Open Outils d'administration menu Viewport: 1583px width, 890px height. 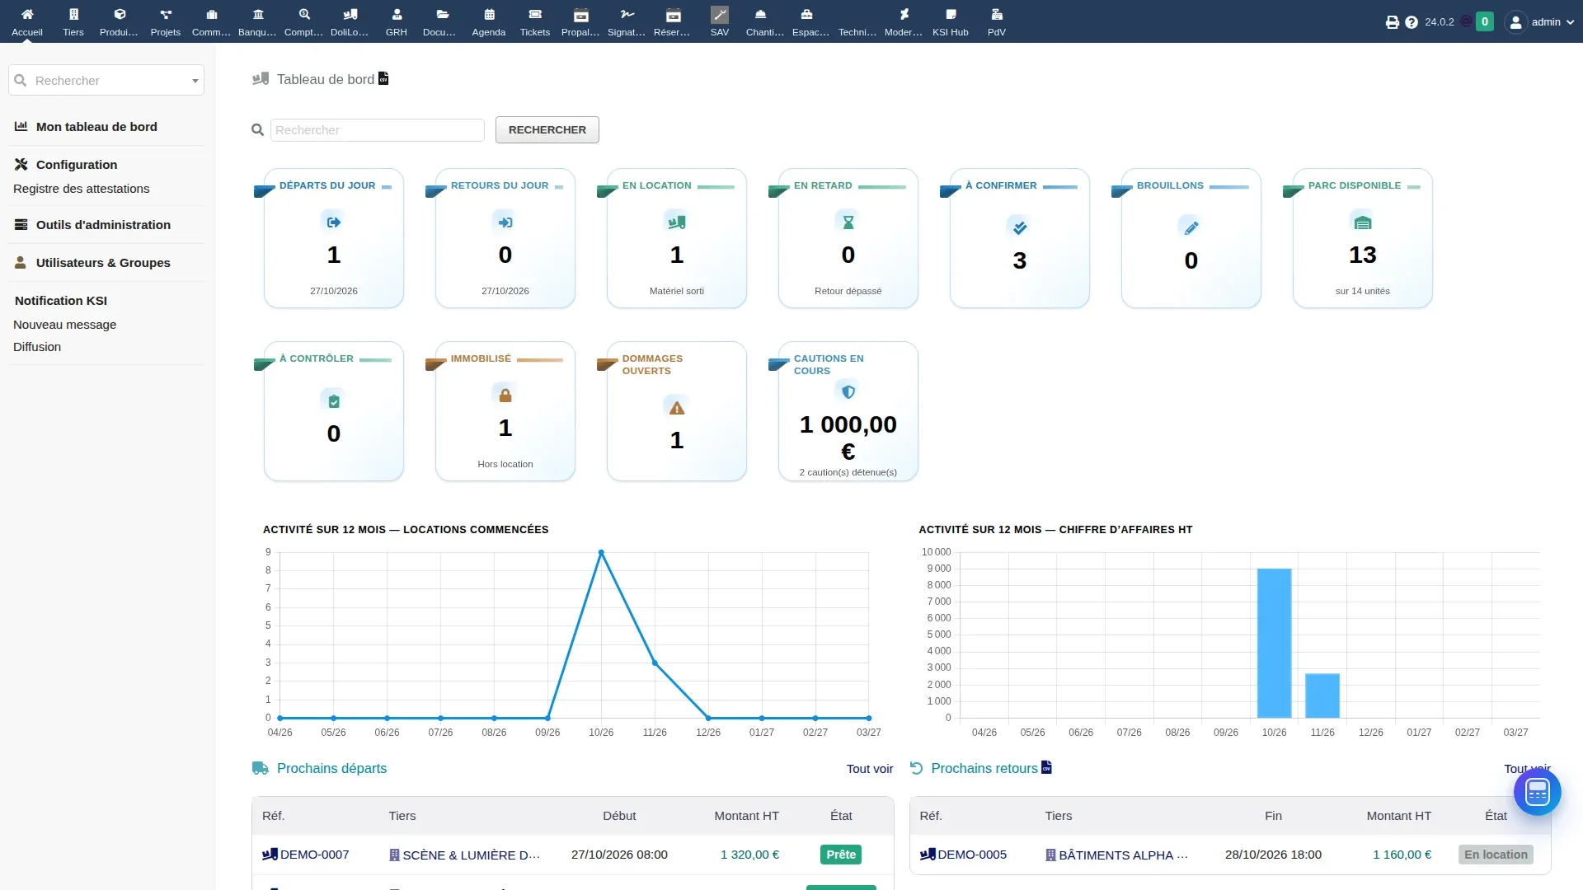[103, 225]
